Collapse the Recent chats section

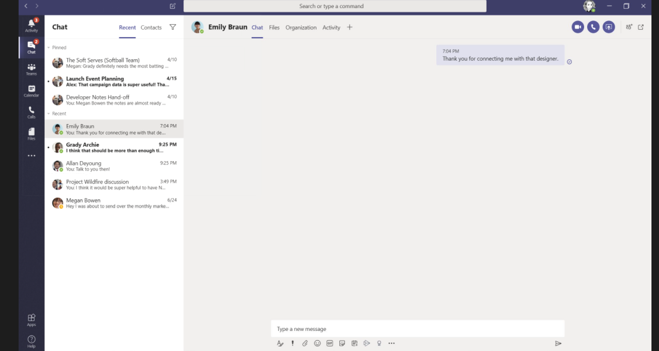[50, 113]
